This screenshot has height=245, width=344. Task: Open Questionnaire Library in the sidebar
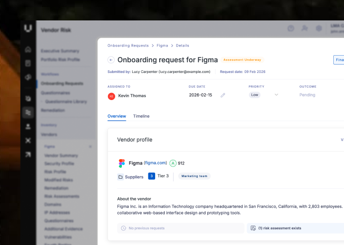pos(66,102)
